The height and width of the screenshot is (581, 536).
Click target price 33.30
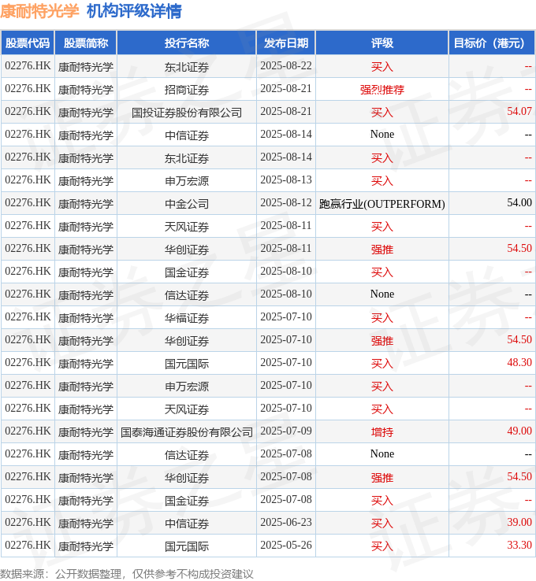(519, 545)
